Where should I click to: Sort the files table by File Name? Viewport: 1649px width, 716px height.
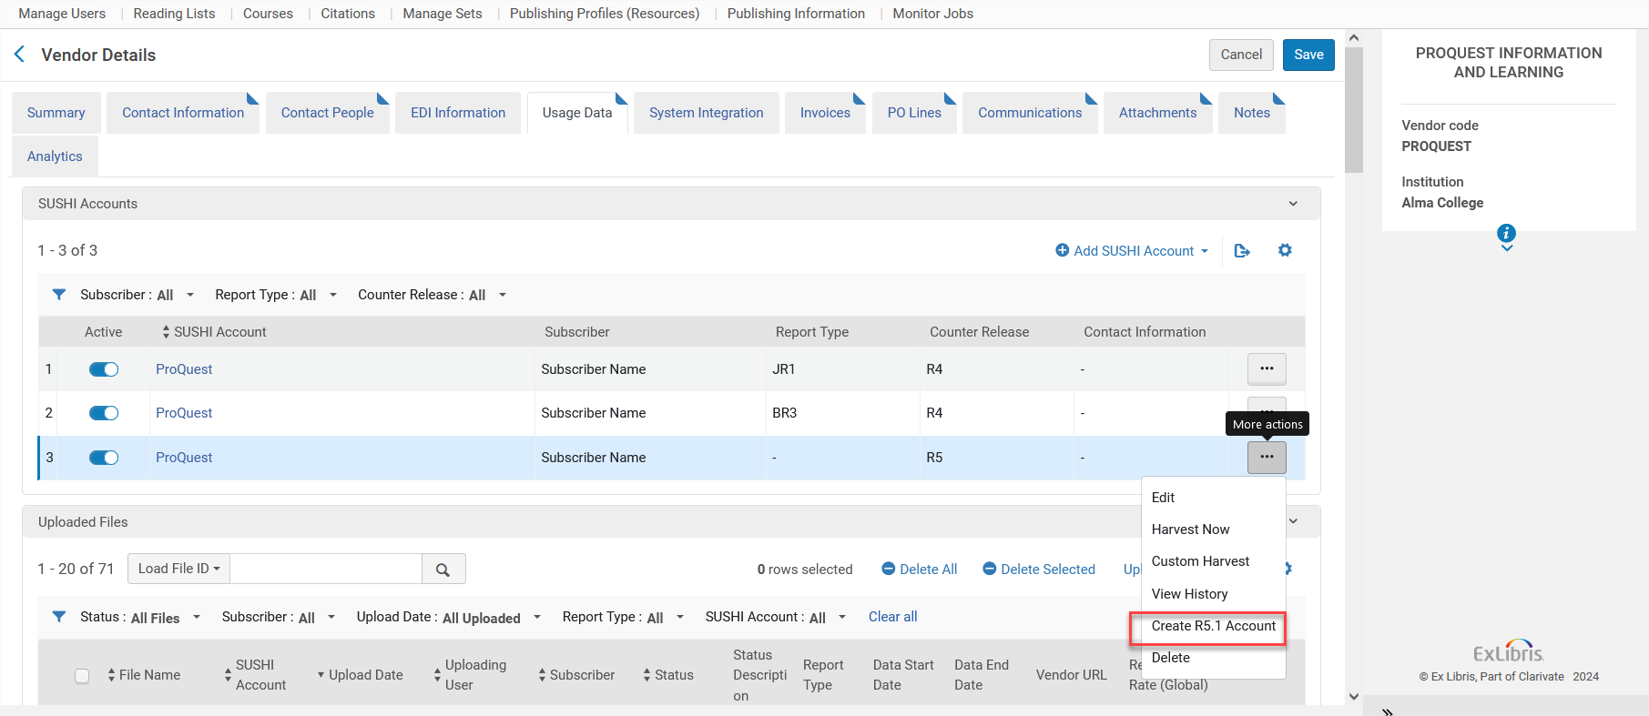tap(144, 675)
